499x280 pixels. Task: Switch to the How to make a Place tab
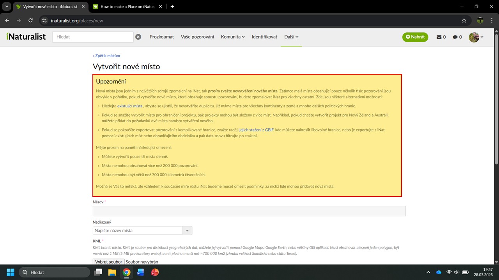click(125, 7)
